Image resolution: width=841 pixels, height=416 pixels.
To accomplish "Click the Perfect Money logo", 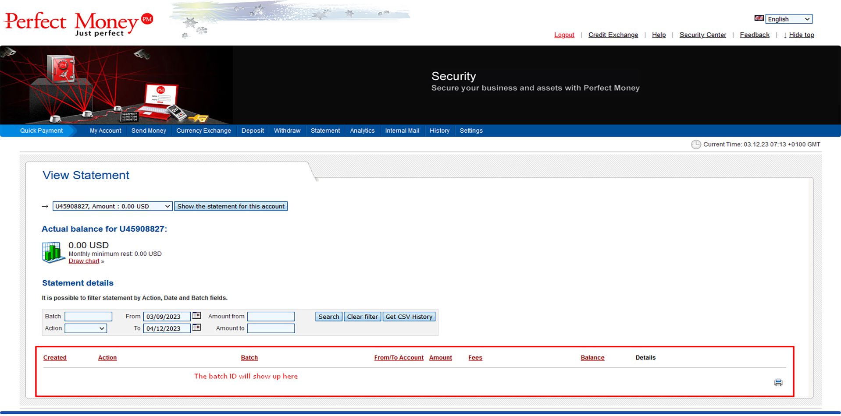I will coord(78,24).
